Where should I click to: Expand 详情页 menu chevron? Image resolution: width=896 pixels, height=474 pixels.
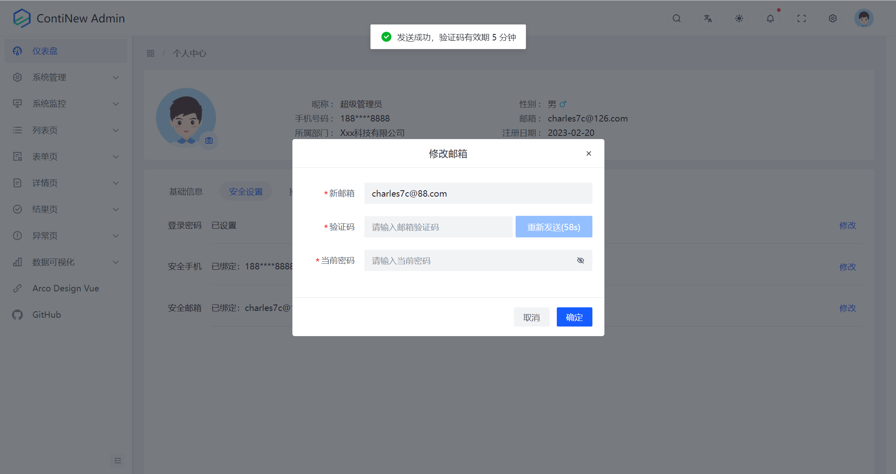[116, 183]
